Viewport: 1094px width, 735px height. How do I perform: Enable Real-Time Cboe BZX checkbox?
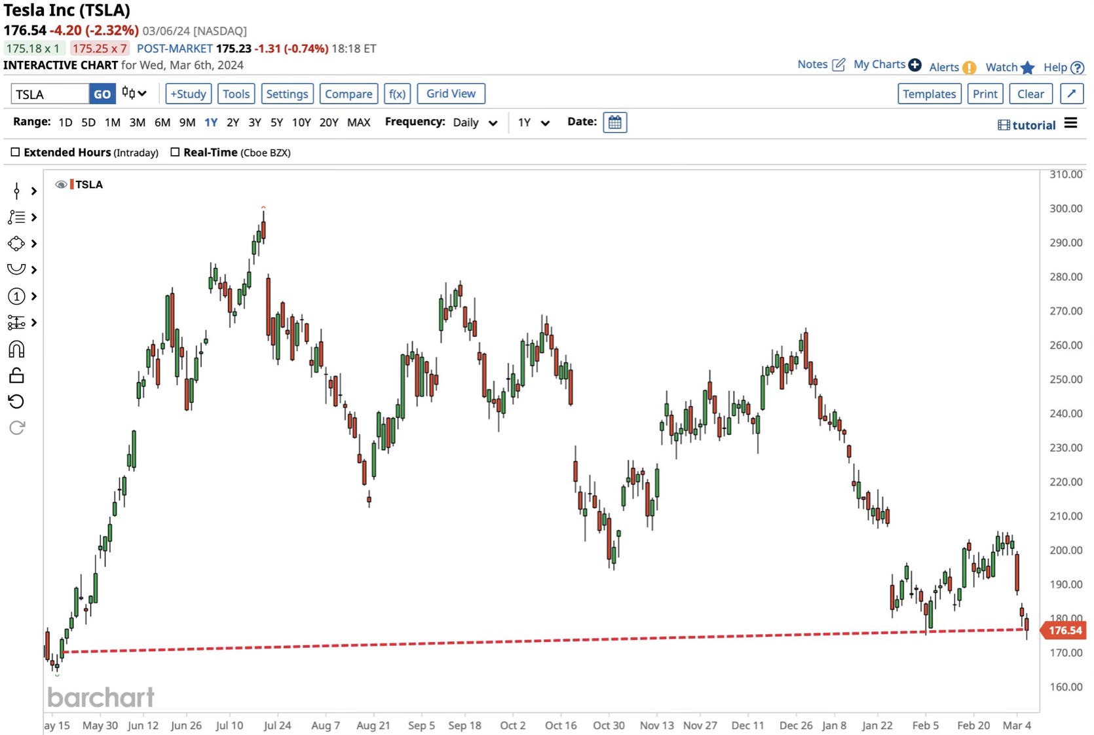(x=175, y=152)
